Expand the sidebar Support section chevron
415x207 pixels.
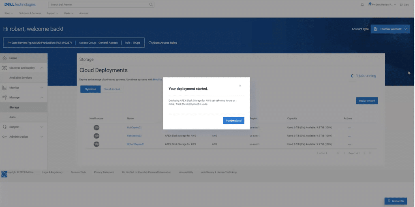42,127
